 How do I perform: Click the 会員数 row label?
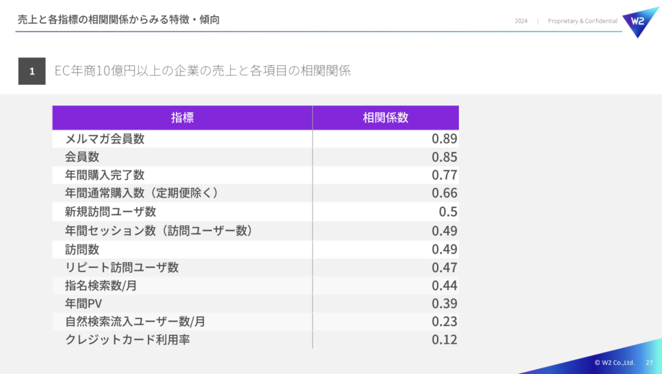(82, 157)
